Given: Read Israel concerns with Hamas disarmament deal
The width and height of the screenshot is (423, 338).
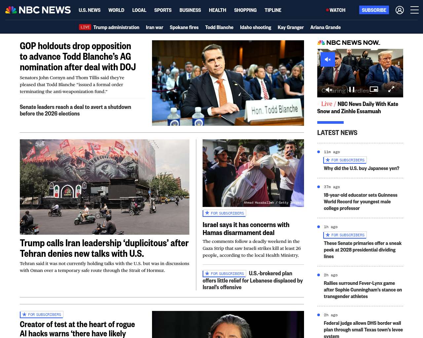Looking at the screenshot, I should point(246,229).
